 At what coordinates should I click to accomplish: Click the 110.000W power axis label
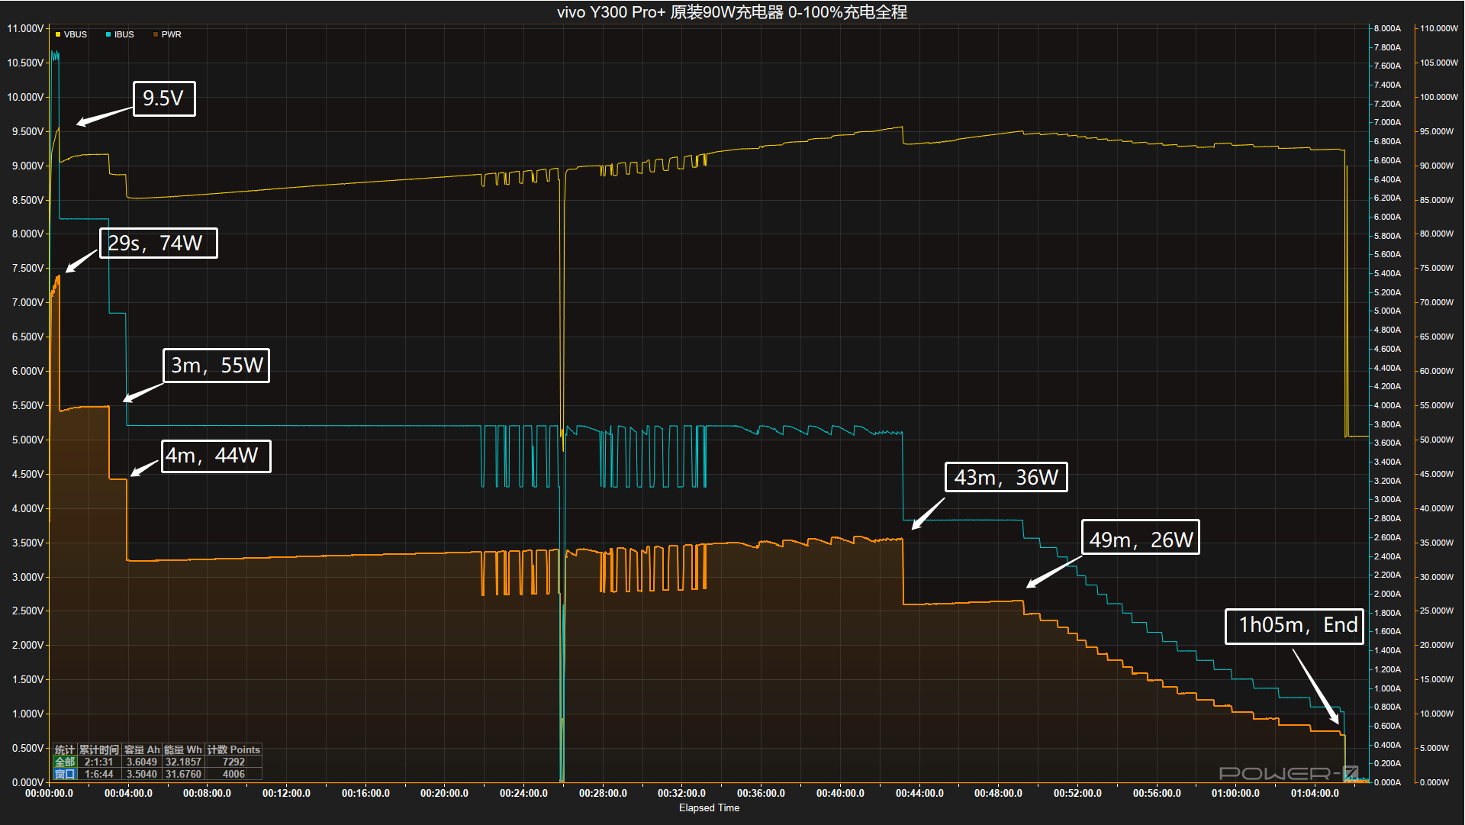[x=1438, y=28]
